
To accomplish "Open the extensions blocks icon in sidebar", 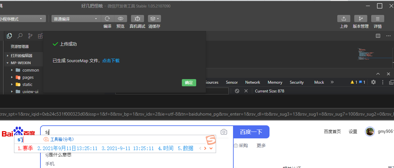I will pos(40,36).
